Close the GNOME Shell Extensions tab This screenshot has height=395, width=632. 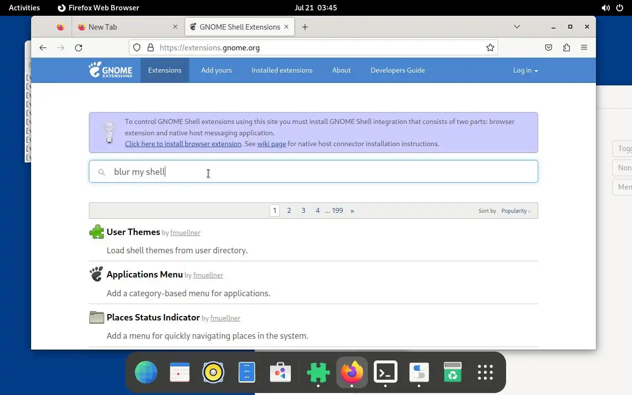[286, 27]
